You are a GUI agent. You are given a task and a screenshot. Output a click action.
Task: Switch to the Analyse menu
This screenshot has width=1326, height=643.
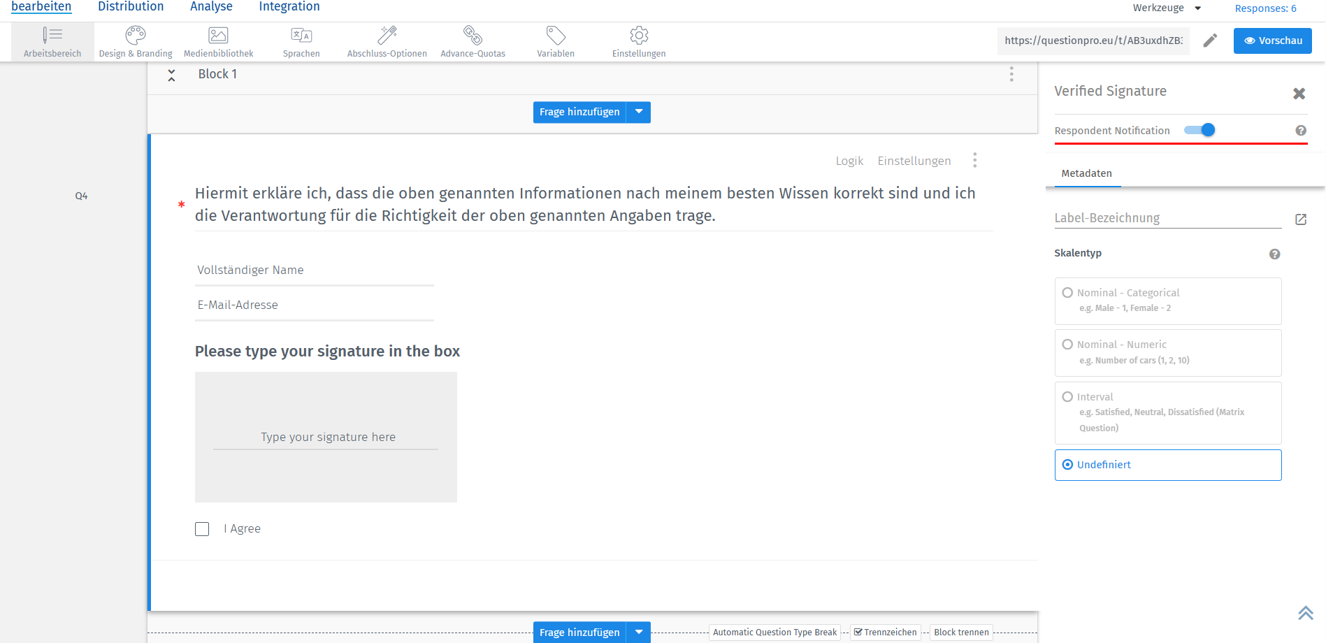(x=210, y=6)
